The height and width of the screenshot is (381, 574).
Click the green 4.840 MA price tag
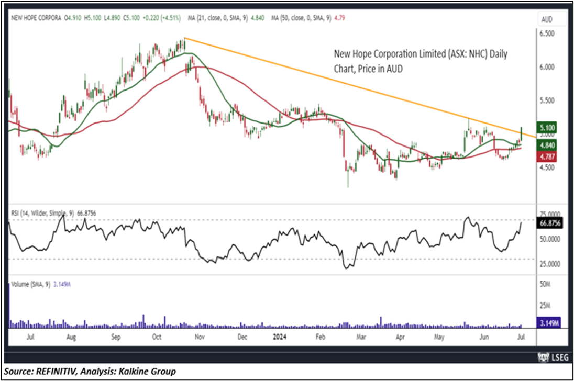pyautogui.click(x=547, y=145)
